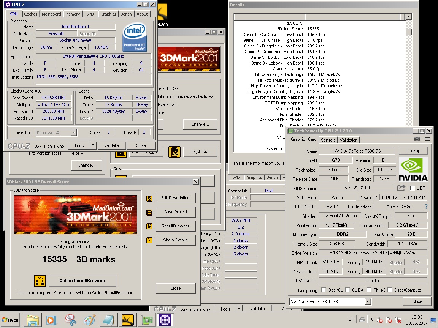
Task: Take GPU-Z screenshot with camera icon
Action: pyautogui.click(x=417, y=139)
